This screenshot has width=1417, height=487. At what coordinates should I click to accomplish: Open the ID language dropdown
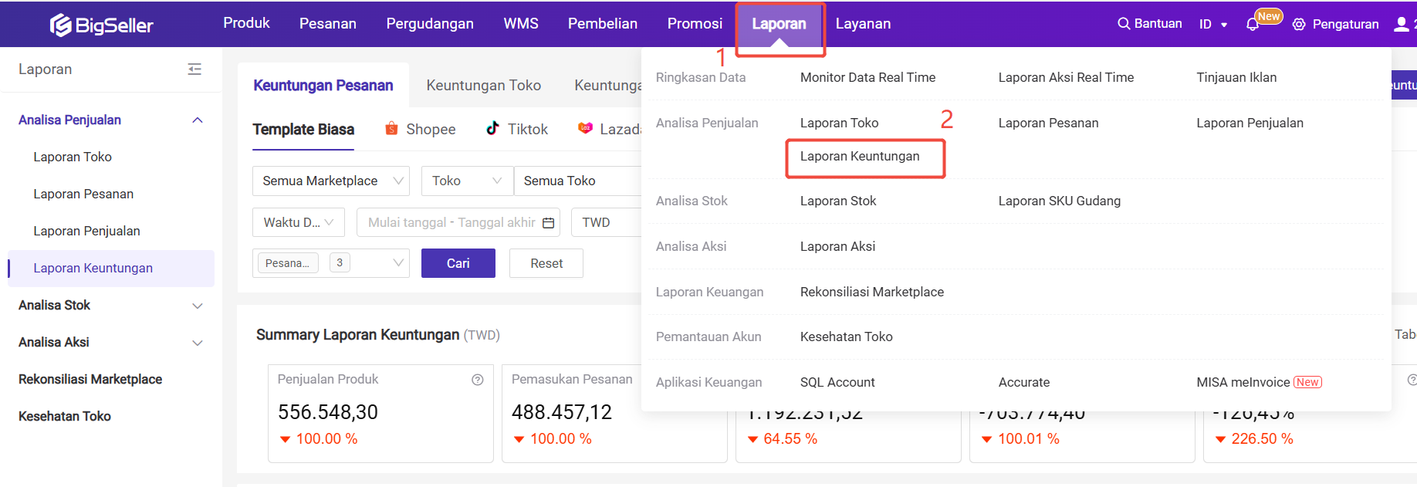click(x=1212, y=25)
